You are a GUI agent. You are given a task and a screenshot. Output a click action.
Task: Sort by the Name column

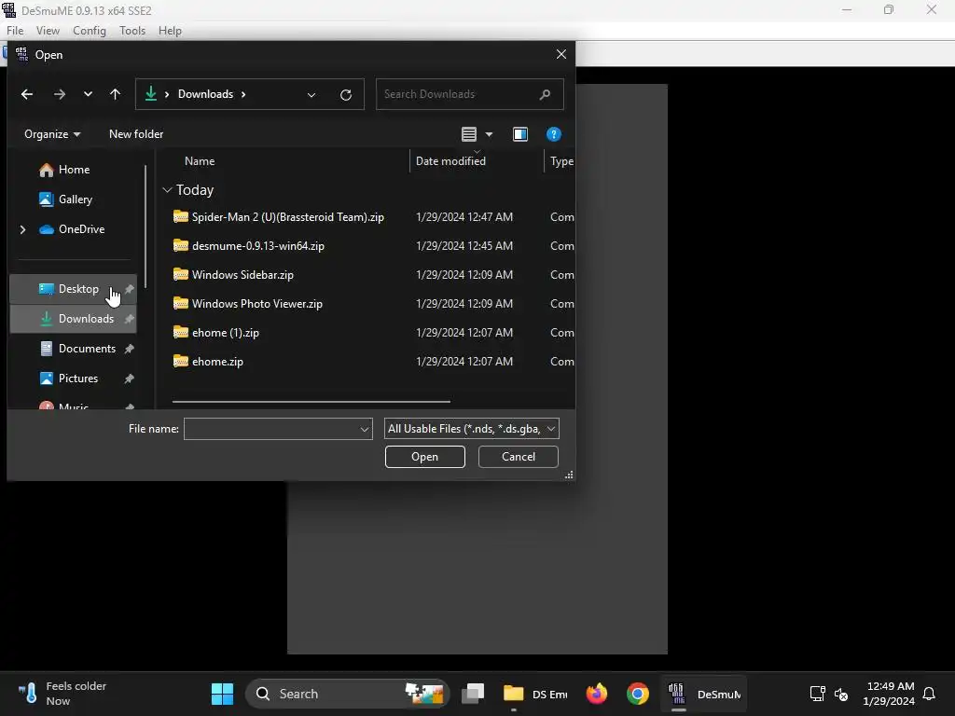[200, 160]
